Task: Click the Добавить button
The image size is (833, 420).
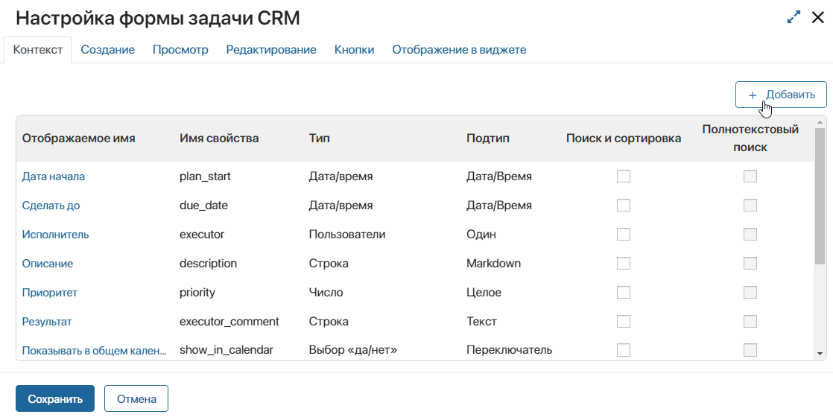Action: [x=781, y=95]
